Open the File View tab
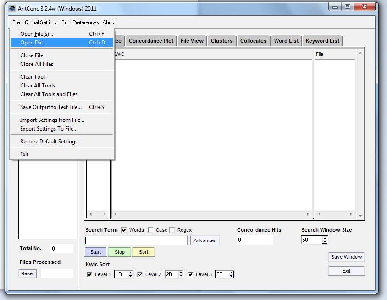 click(x=192, y=40)
